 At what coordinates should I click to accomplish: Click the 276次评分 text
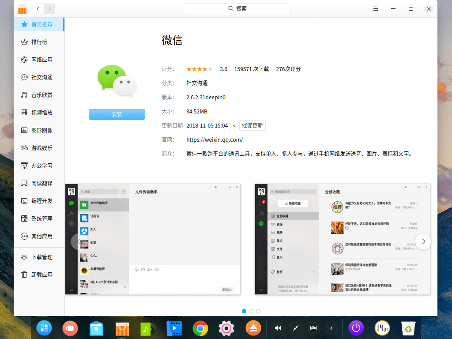[x=288, y=69]
